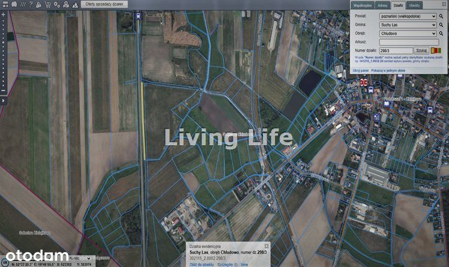Click the mountains terrain icon
The image size is (449, 267).
(x=75, y=5)
